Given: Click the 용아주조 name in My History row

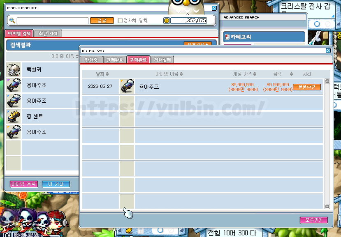Looking at the screenshot, I should point(149,87).
